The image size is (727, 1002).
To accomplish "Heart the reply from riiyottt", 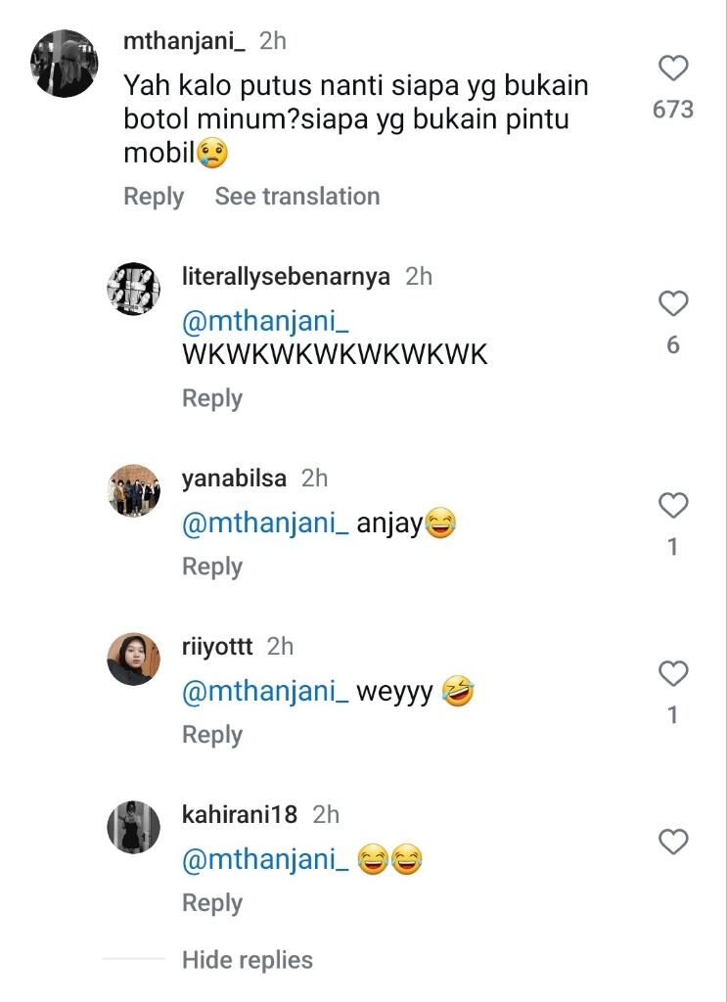I will (673, 674).
